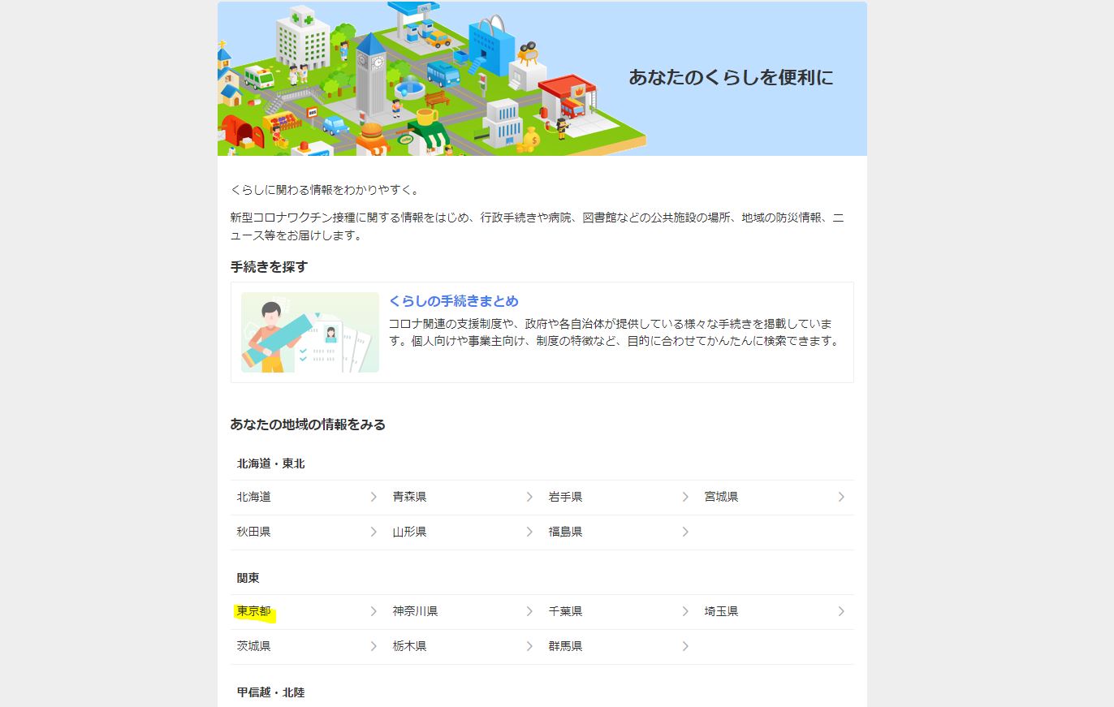Click the chevron next to 福島県

click(685, 532)
